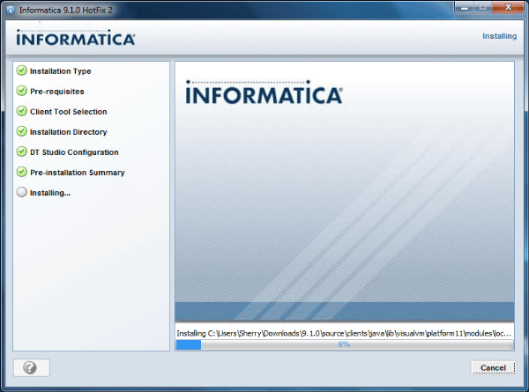Click the green checkmark beside Client Tool Selection

click(x=21, y=111)
